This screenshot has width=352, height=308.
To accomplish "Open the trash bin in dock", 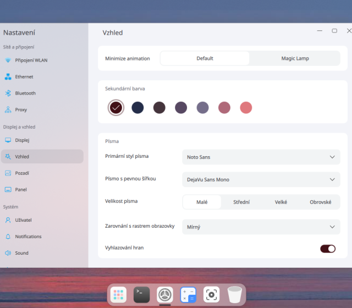I will tap(235, 295).
